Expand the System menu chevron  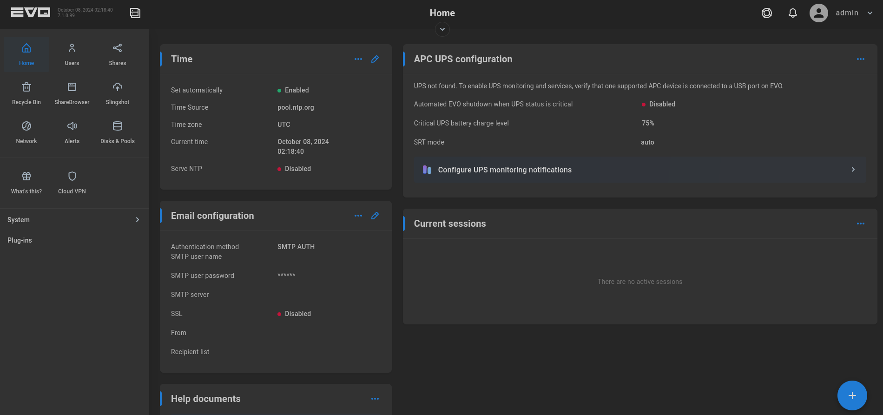(x=138, y=220)
